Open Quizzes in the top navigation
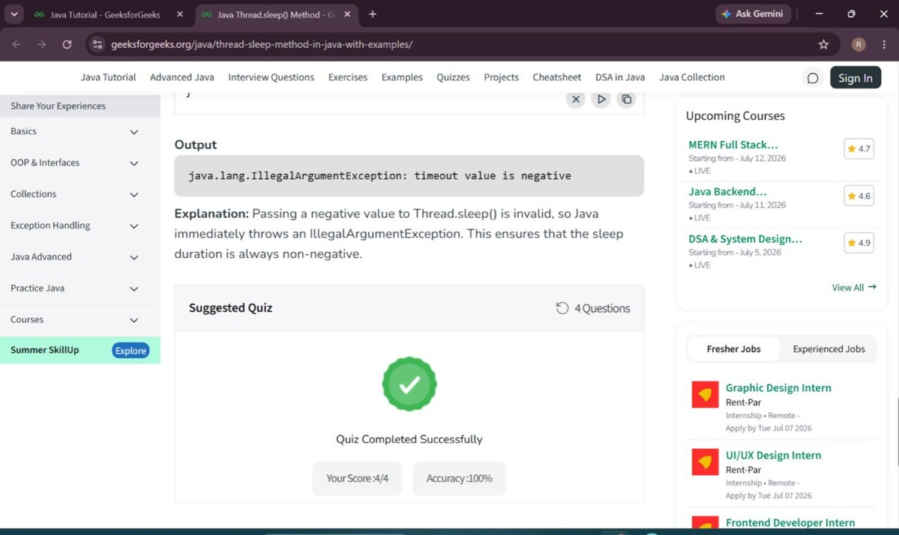 click(453, 77)
